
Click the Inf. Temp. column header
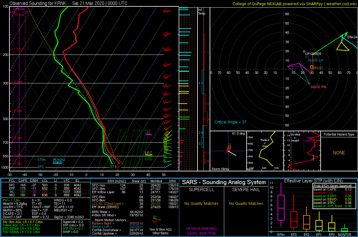(x=202, y=12)
